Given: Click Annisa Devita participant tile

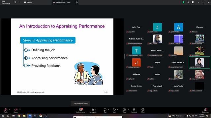Looking at the screenshot, I should (136, 86).
